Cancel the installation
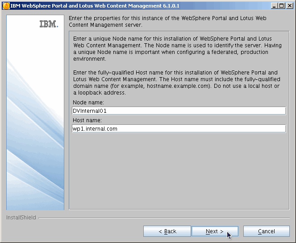Viewport: 296px width, 243px height. [266, 231]
